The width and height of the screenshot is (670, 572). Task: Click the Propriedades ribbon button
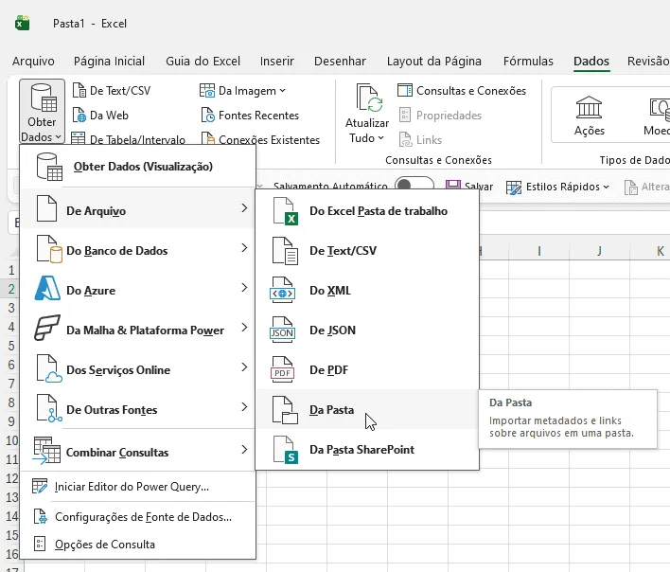(440, 116)
